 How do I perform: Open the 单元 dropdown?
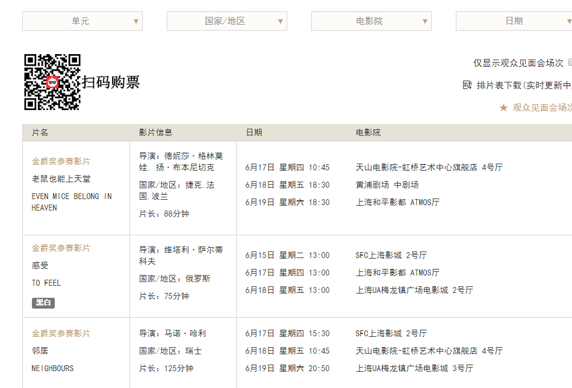point(82,21)
